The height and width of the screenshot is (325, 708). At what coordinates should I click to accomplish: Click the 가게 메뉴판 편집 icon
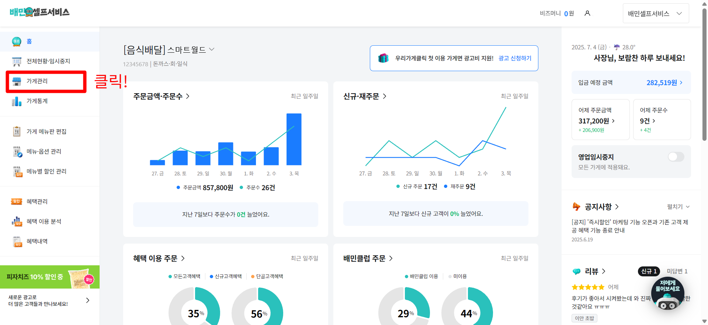[x=17, y=132]
